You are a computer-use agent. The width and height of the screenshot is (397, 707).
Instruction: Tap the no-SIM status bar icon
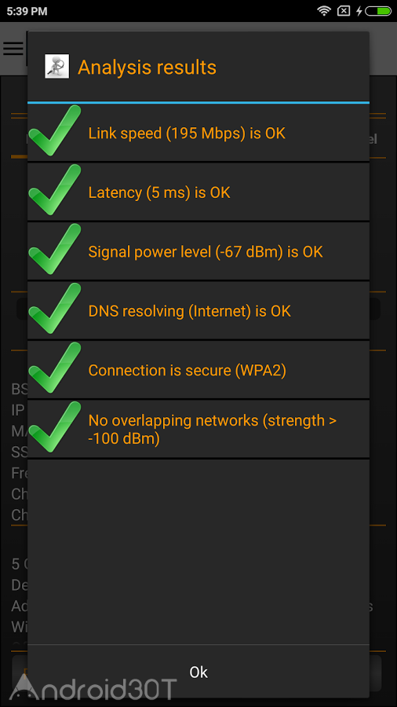(344, 11)
